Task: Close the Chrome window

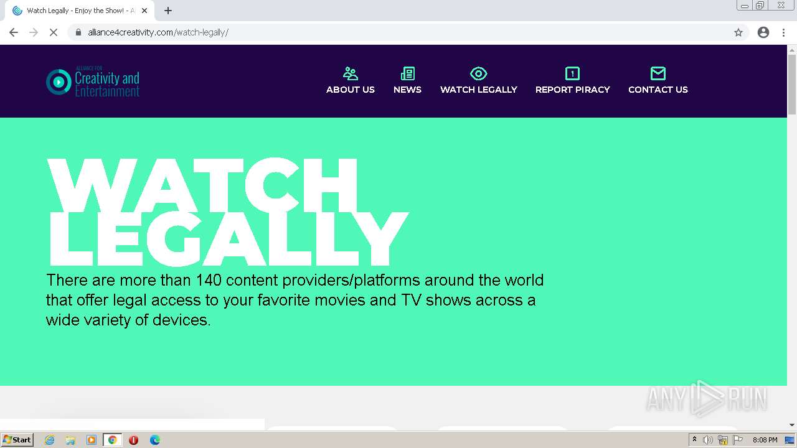Action: tap(781, 6)
